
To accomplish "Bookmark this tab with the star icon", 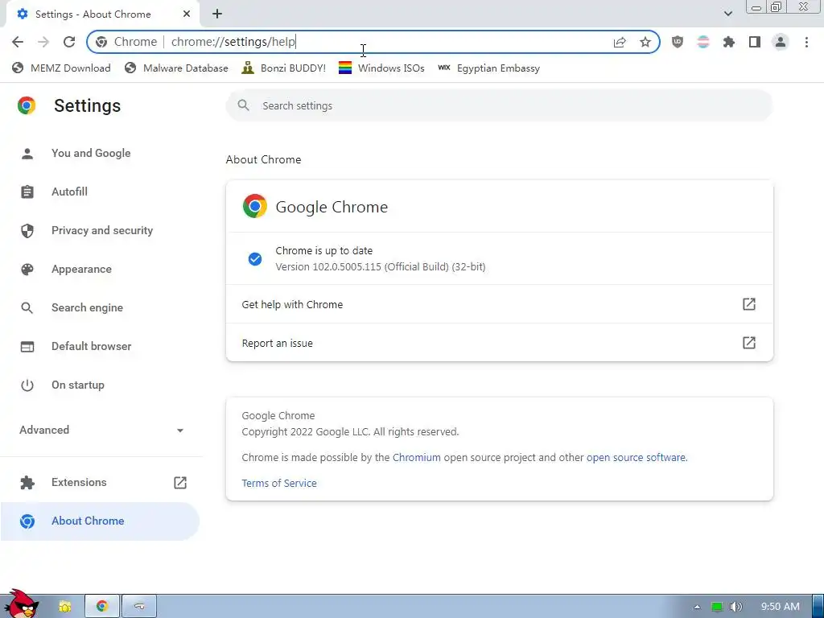I will point(645,42).
